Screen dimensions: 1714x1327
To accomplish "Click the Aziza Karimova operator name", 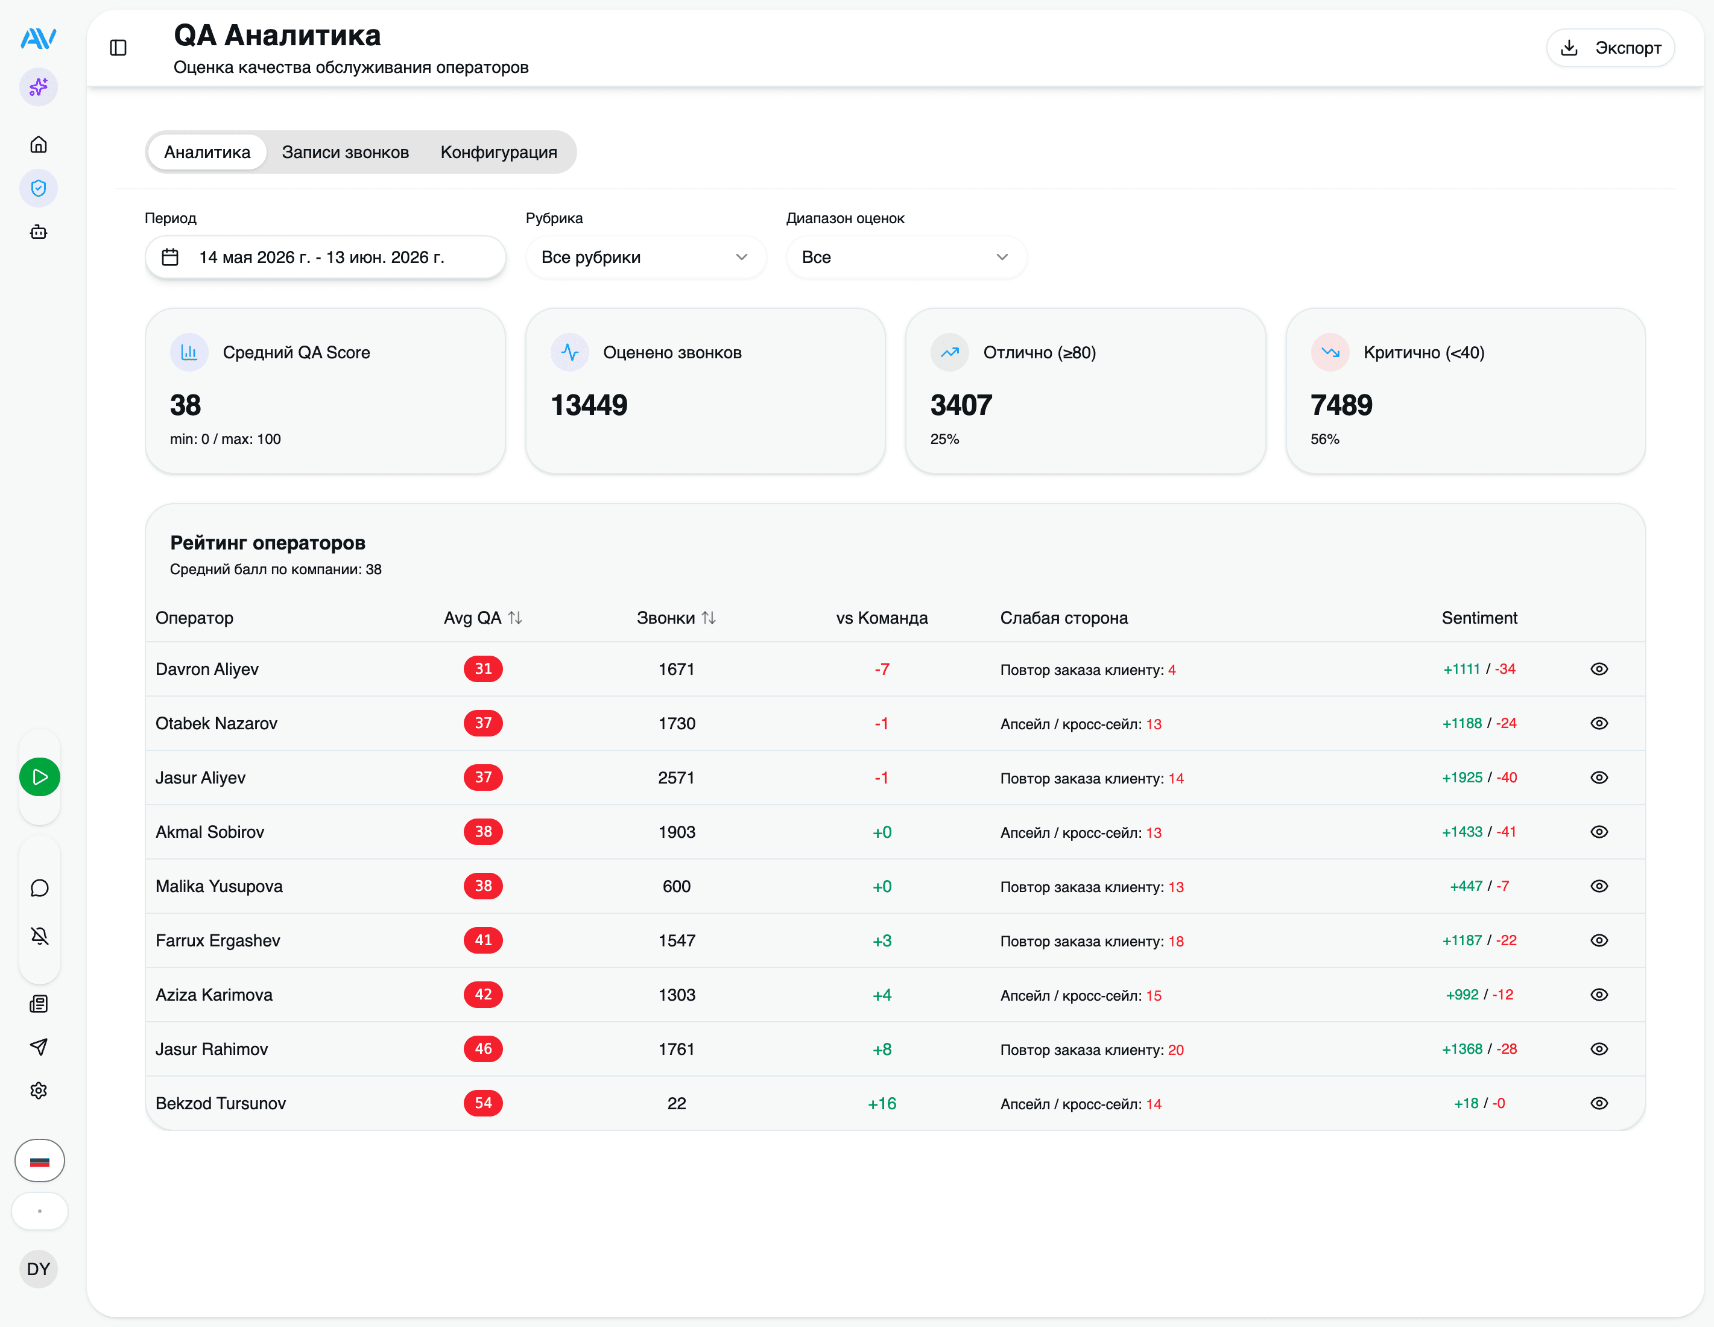I will (x=214, y=994).
